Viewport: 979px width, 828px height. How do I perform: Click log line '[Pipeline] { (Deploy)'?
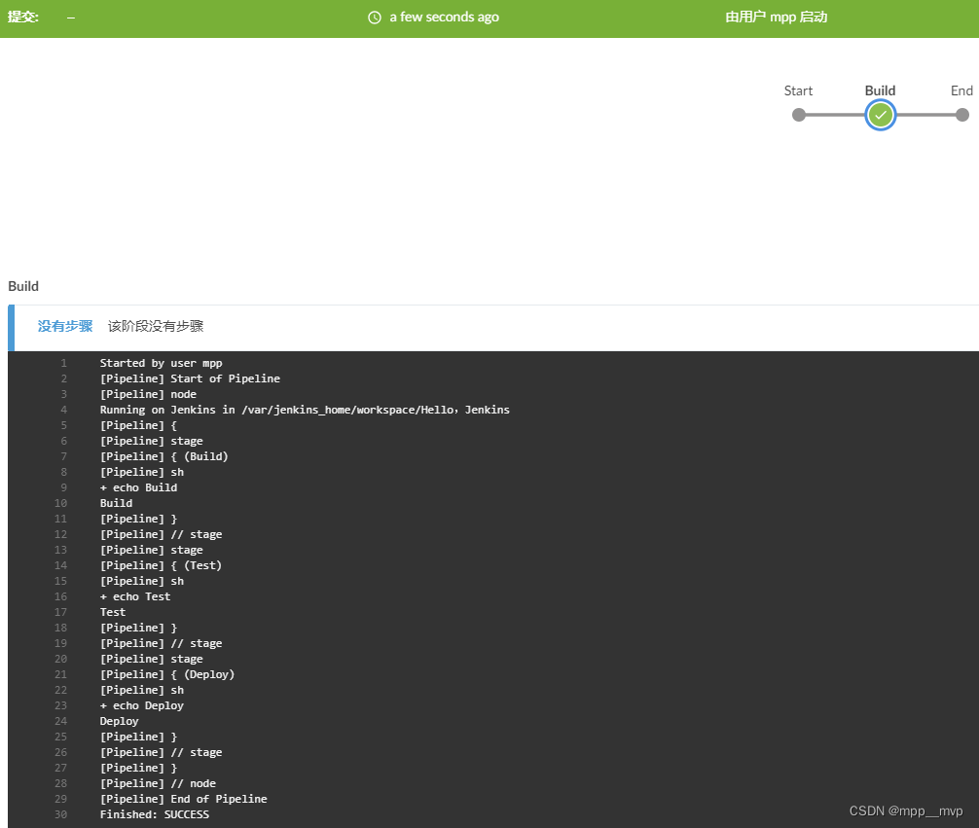pos(167,674)
